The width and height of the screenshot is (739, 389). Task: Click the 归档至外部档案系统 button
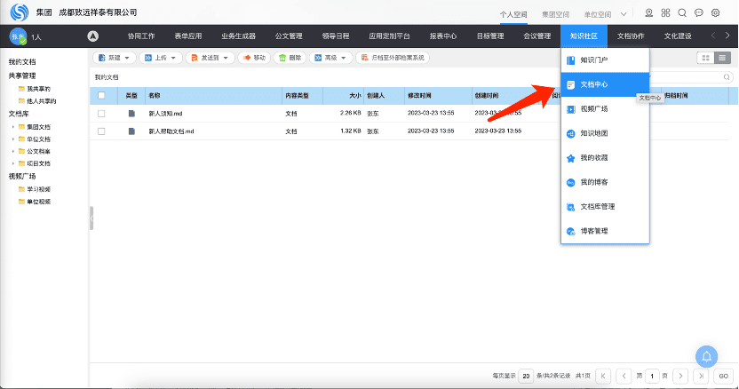pos(392,58)
